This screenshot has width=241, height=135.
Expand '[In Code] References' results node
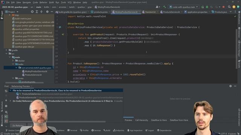[x=10, y=101]
